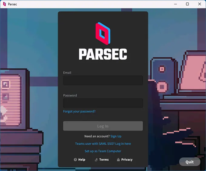
Task: Open the Sign Up link
Action: tap(116, 136)
